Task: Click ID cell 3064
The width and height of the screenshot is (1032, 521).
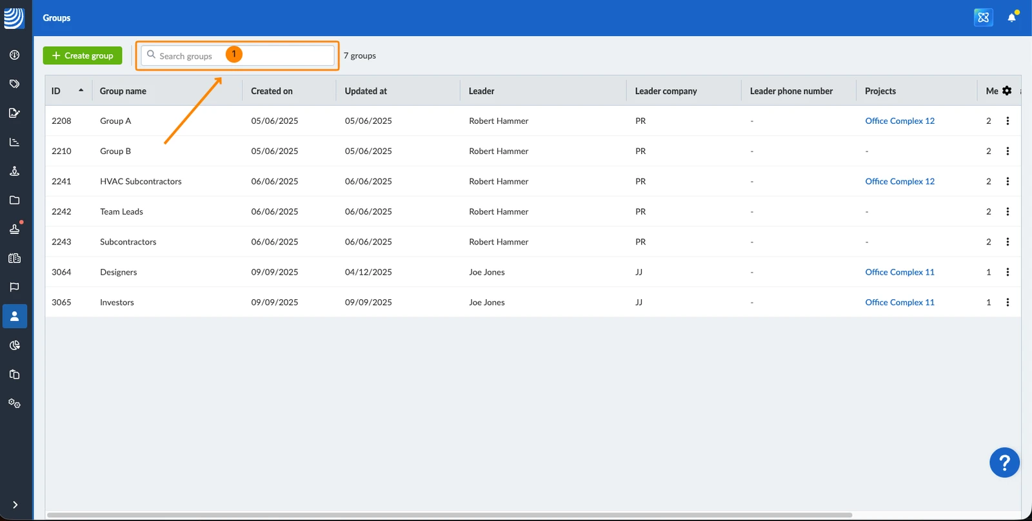Action: (x=61, y=272)
